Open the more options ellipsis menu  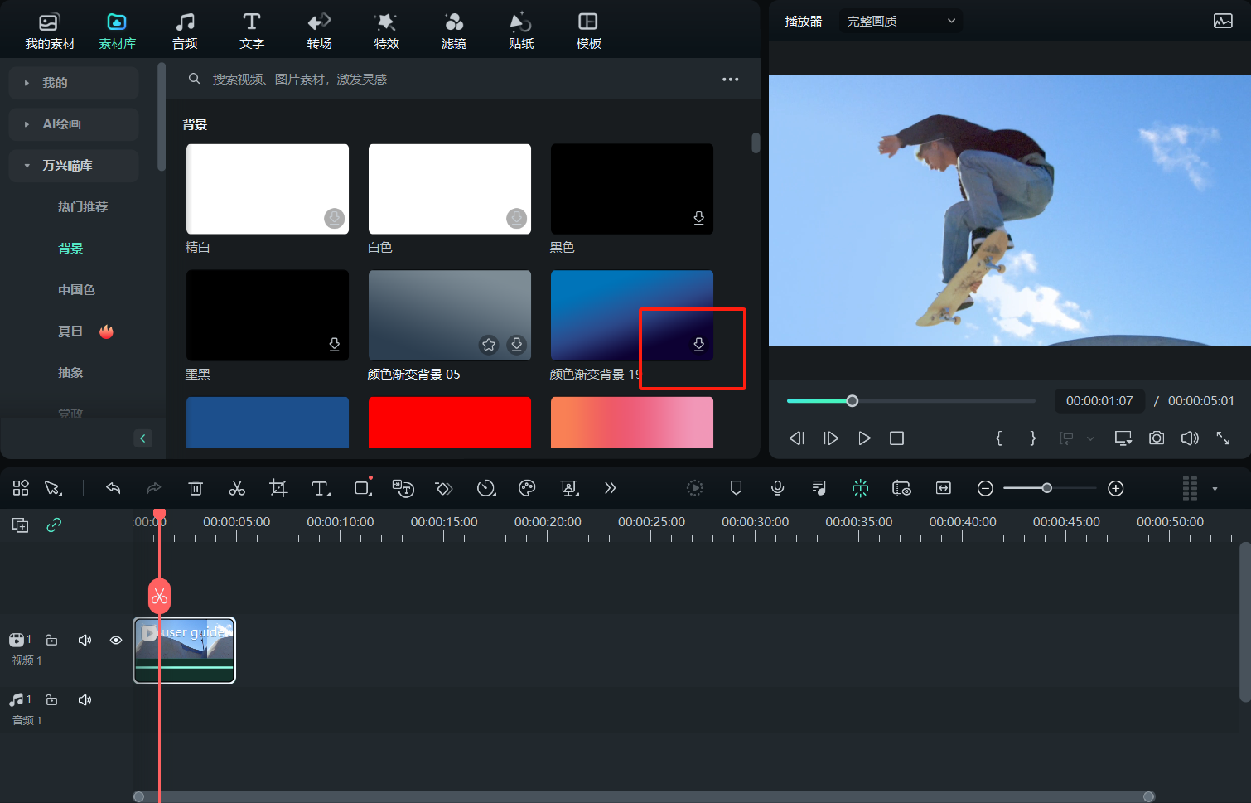(x=730, y=80)
